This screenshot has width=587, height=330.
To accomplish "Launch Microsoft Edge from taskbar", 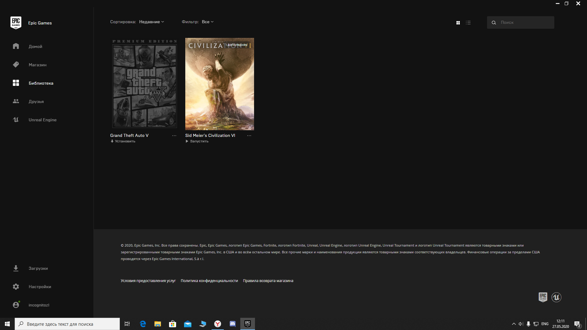I will coord(143,324).
